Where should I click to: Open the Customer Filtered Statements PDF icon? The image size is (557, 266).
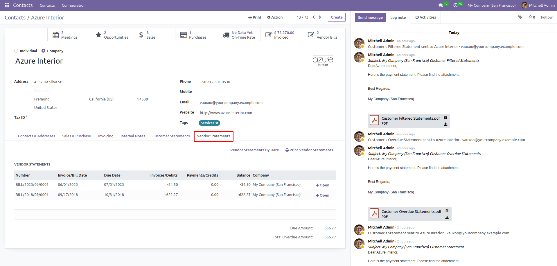click(x=374, y=121)
